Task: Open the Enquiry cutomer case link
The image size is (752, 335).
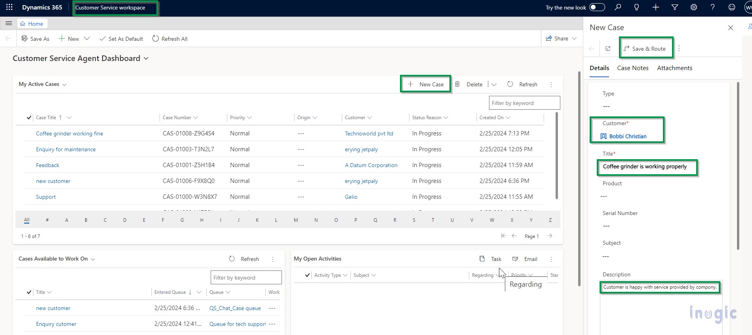Action: 56,324
